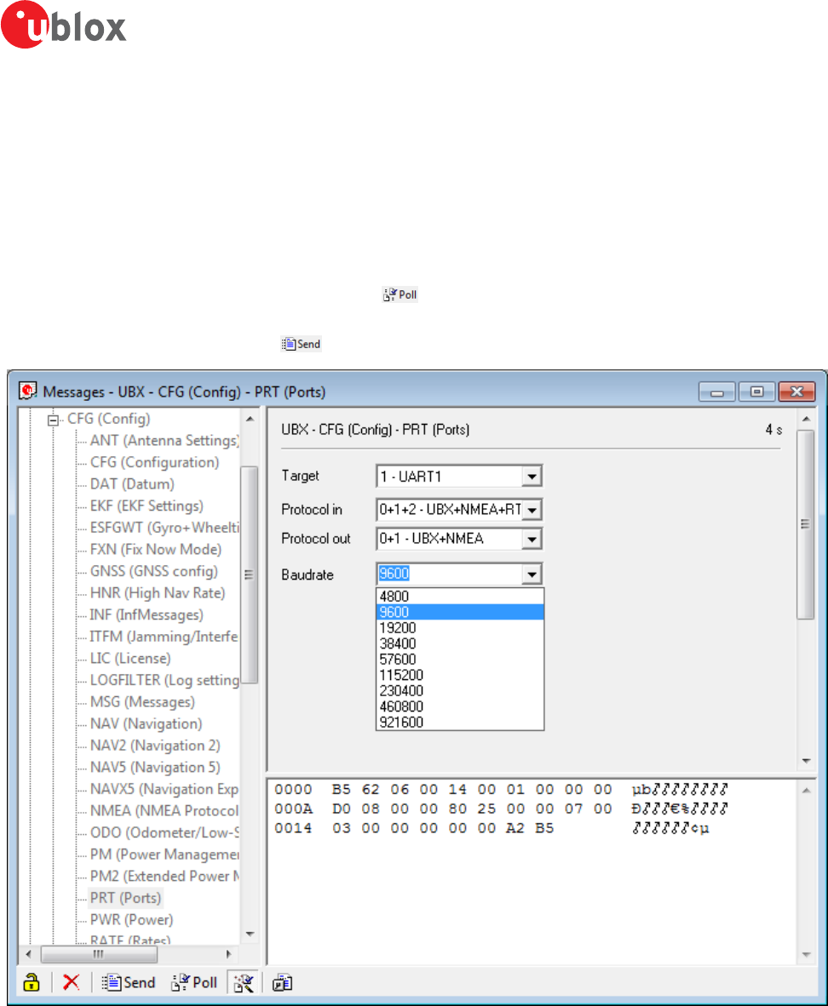Select 921600 baudrate option
The image size is (828, 1006).
tap(460, 722)
